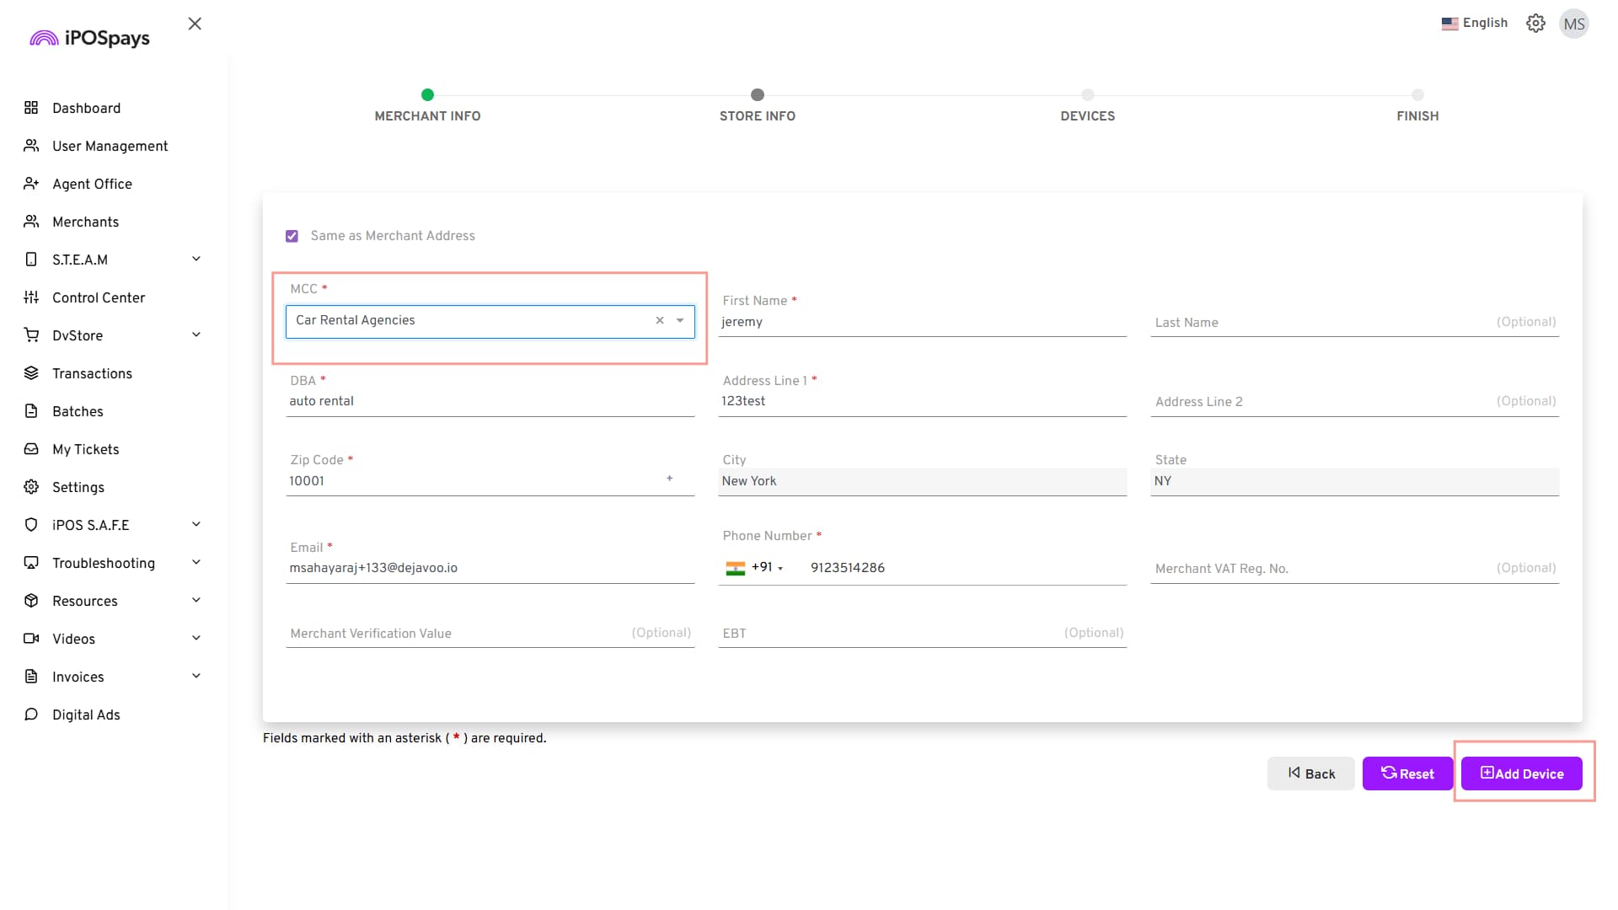This screenshot has width=1618, height=910.
Task: Click the EBT input field
Action: point(922,634)
